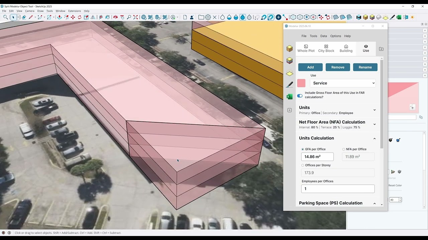This screenshot has height=240, width=428.
Task: Click the info icon in the status bar
Action: tap(9, 233)
